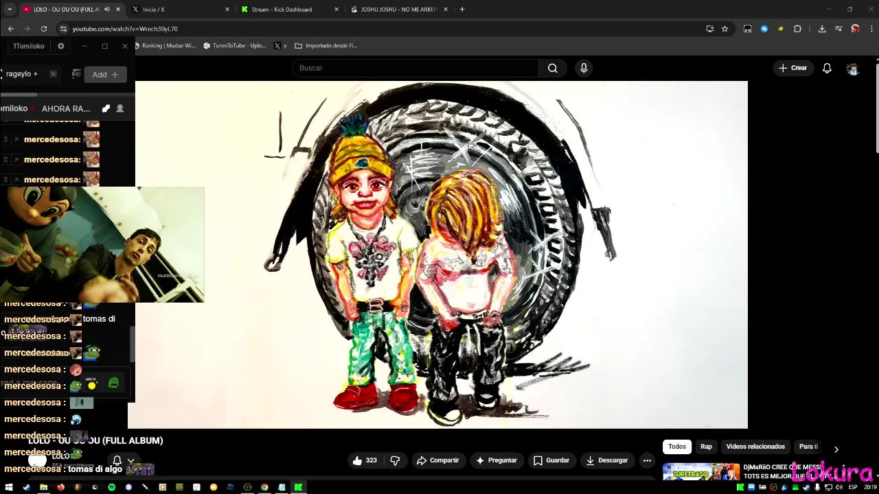This screenshot has width=879, height=494.
Task: Show next category chips with arrow
Action: pos(836,449)
